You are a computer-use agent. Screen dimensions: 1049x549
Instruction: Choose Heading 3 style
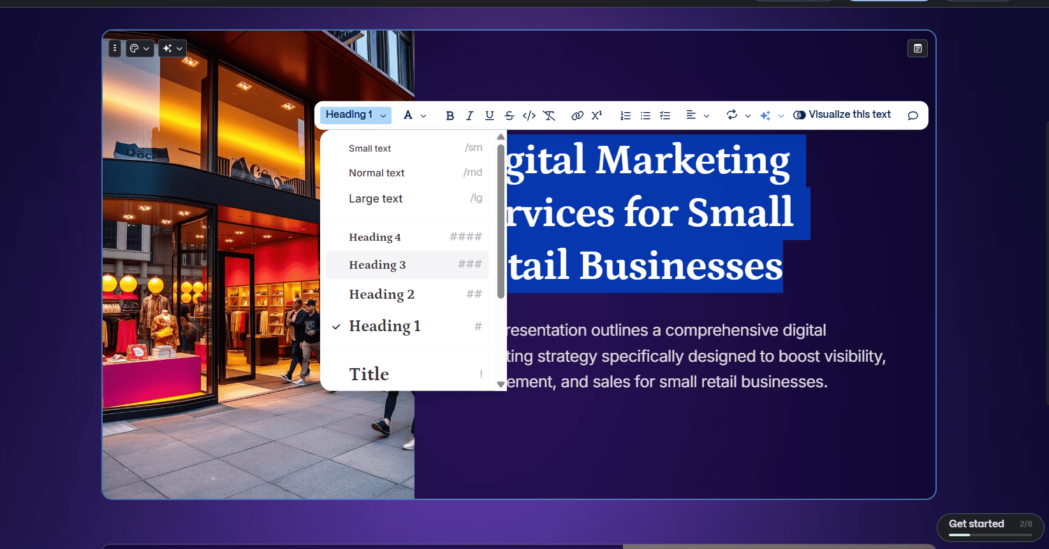coord(407,264)
